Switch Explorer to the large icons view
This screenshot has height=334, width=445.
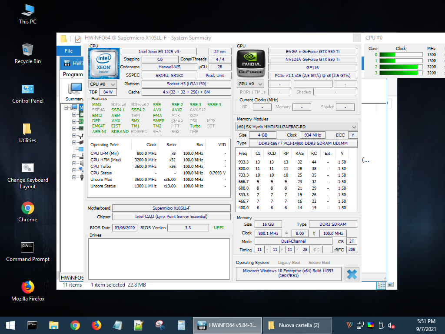click(x=391, y=284)
